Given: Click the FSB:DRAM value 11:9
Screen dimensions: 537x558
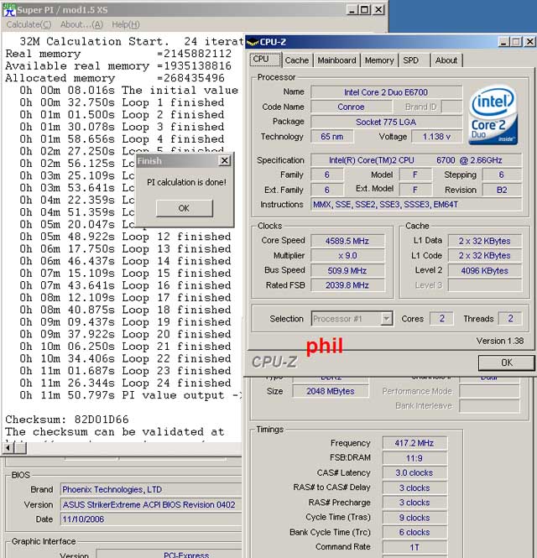Looking at the screenshot, I should click(x=414, y=458).
